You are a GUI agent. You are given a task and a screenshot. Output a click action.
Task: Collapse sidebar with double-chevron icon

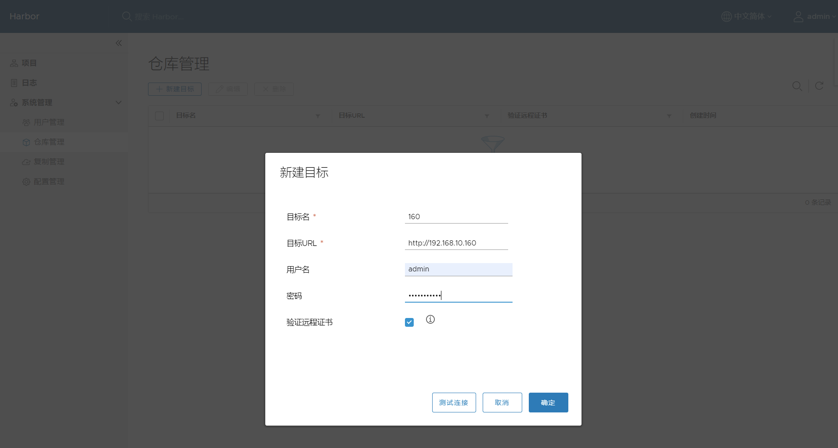[x=119, y=43]
